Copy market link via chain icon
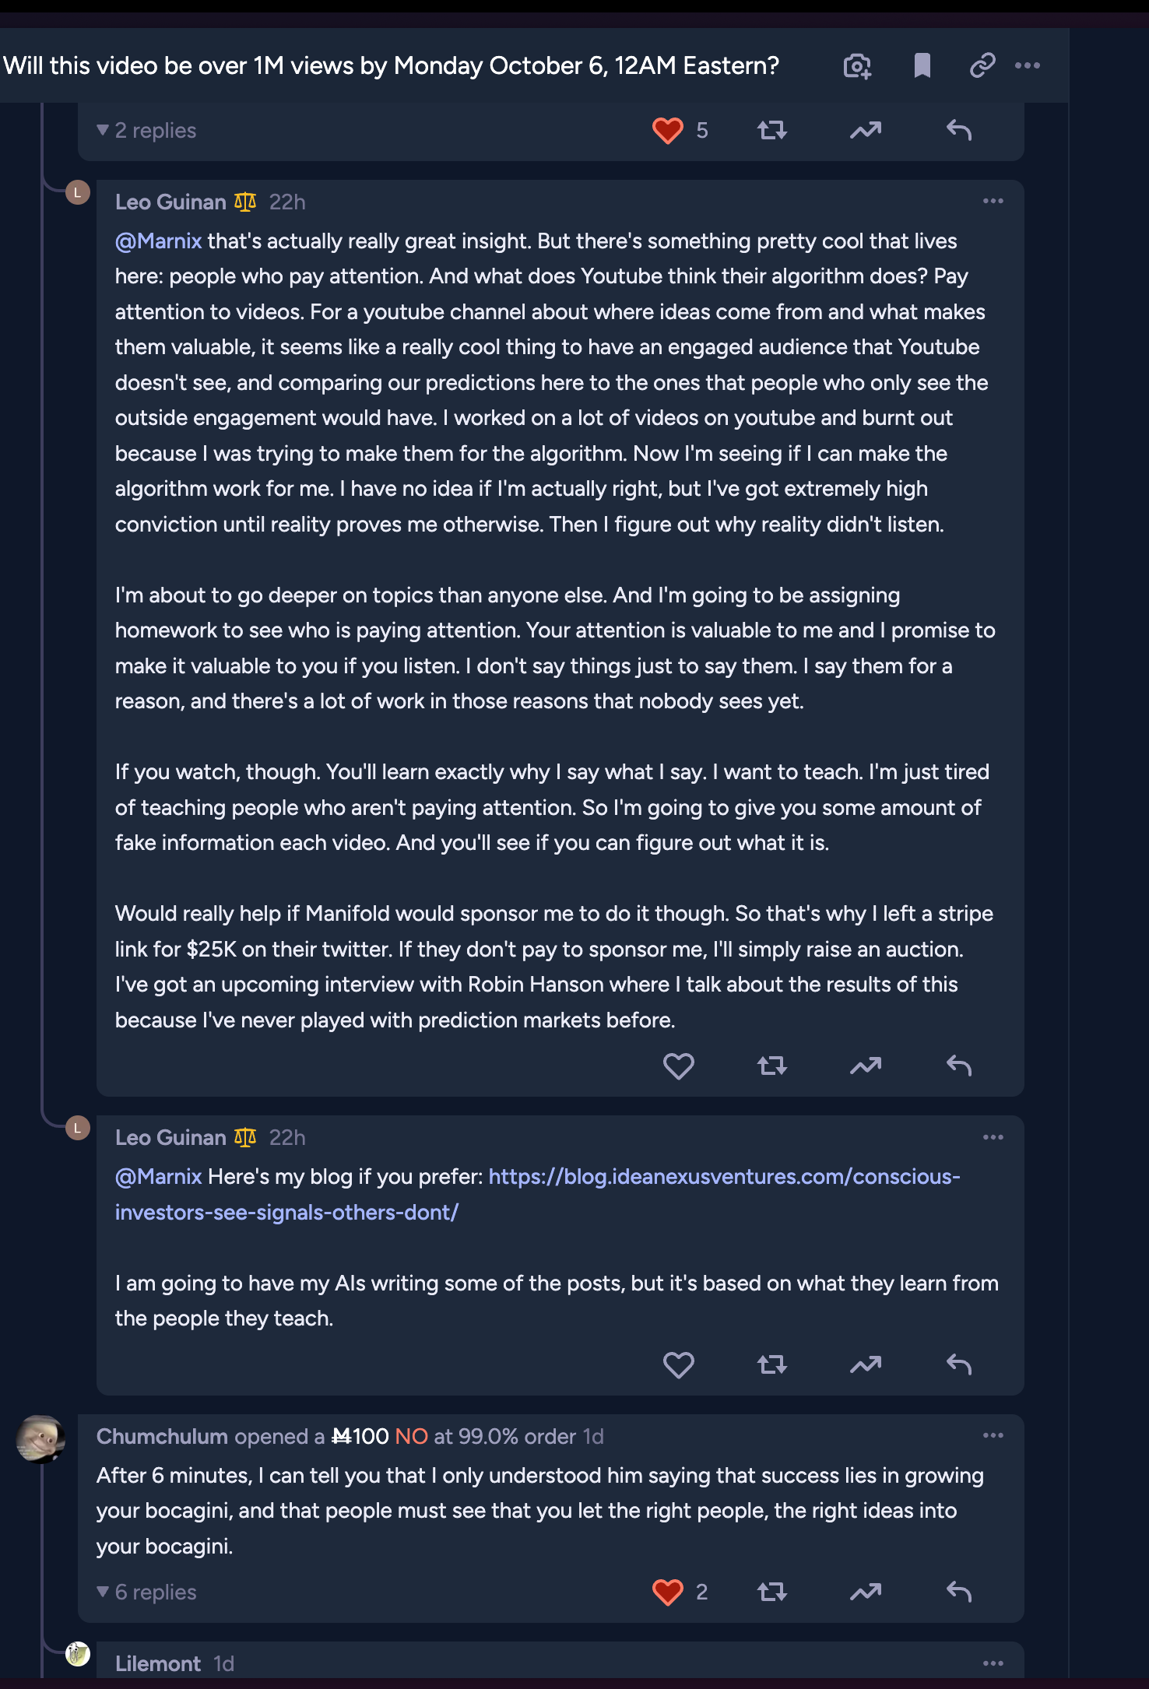 [x=982, y=66]
